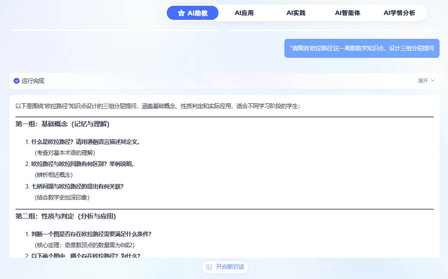448x279 pixels.
Task: Click the chevron arrow next to 展开
Action: [x=432, y=81]
